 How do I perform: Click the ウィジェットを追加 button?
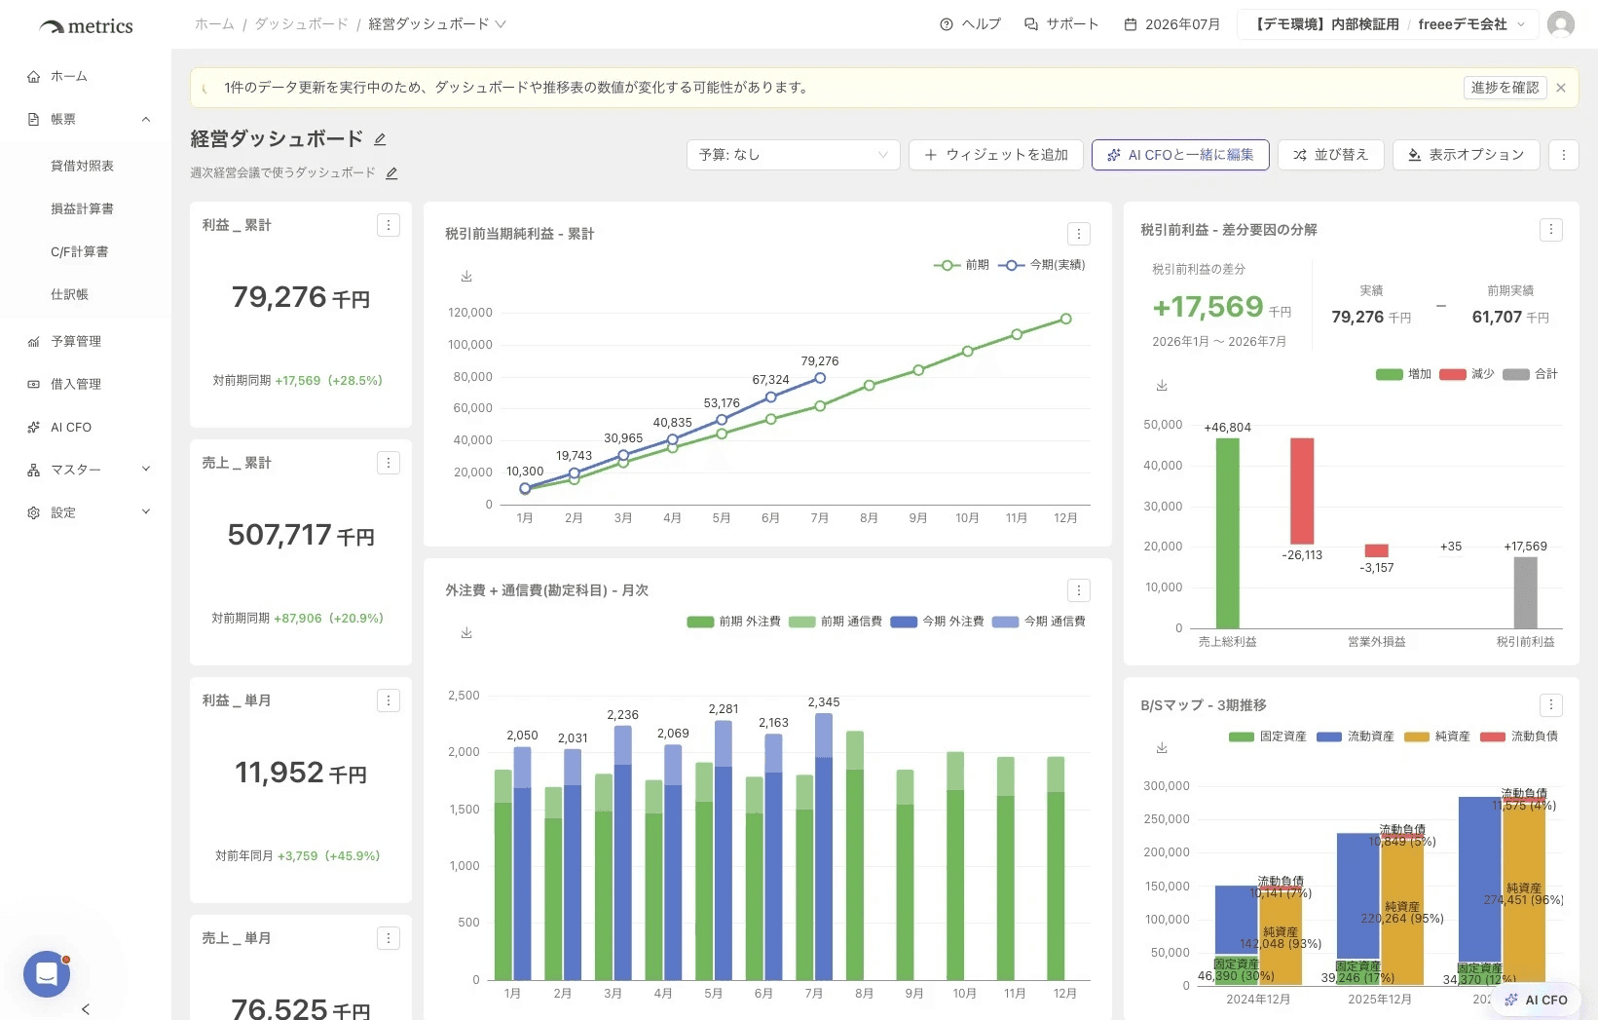pyautogui.click(x=995, y=155)
